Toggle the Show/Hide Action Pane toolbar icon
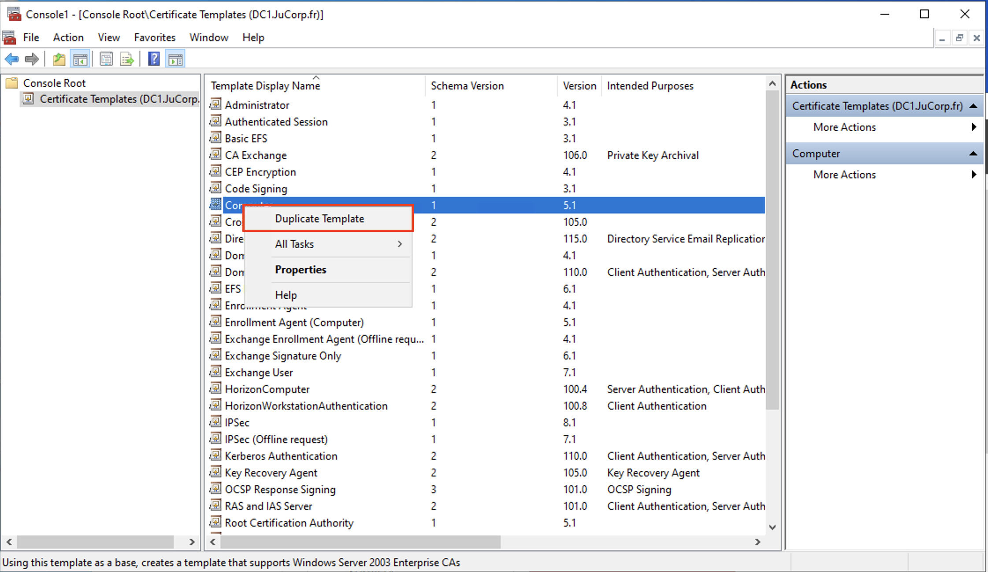Viewport: 988px width, 572px height. [175, 59]
